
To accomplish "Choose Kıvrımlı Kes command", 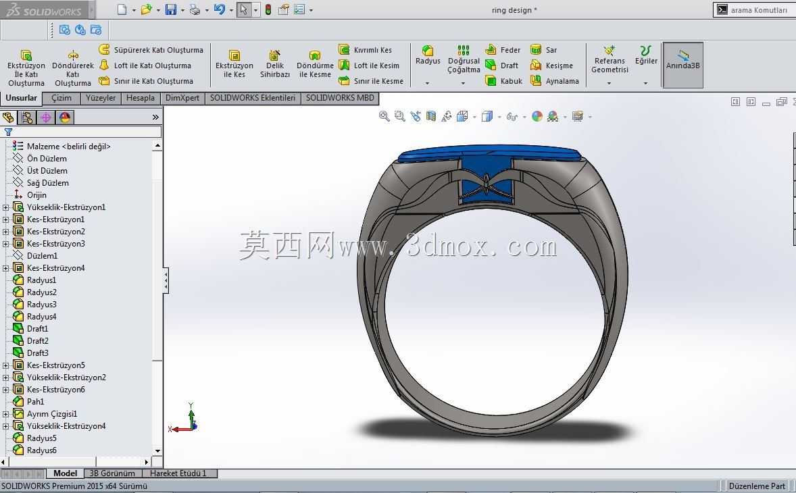I will (x=366, y=50).
